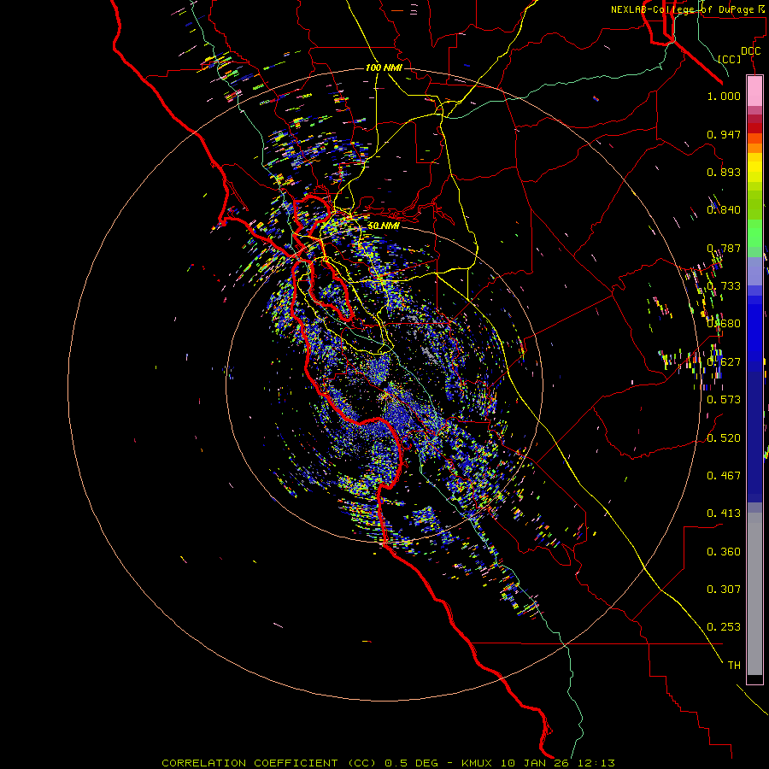Select the 0.680 scale value

[724, 324]
